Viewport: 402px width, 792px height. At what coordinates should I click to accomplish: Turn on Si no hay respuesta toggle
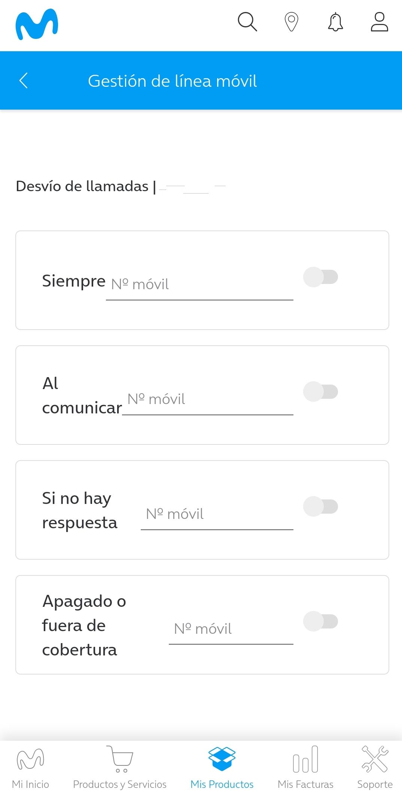320,507
